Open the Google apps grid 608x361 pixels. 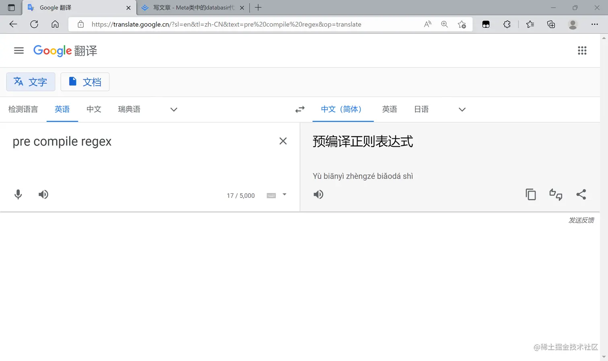click(582, 51)
